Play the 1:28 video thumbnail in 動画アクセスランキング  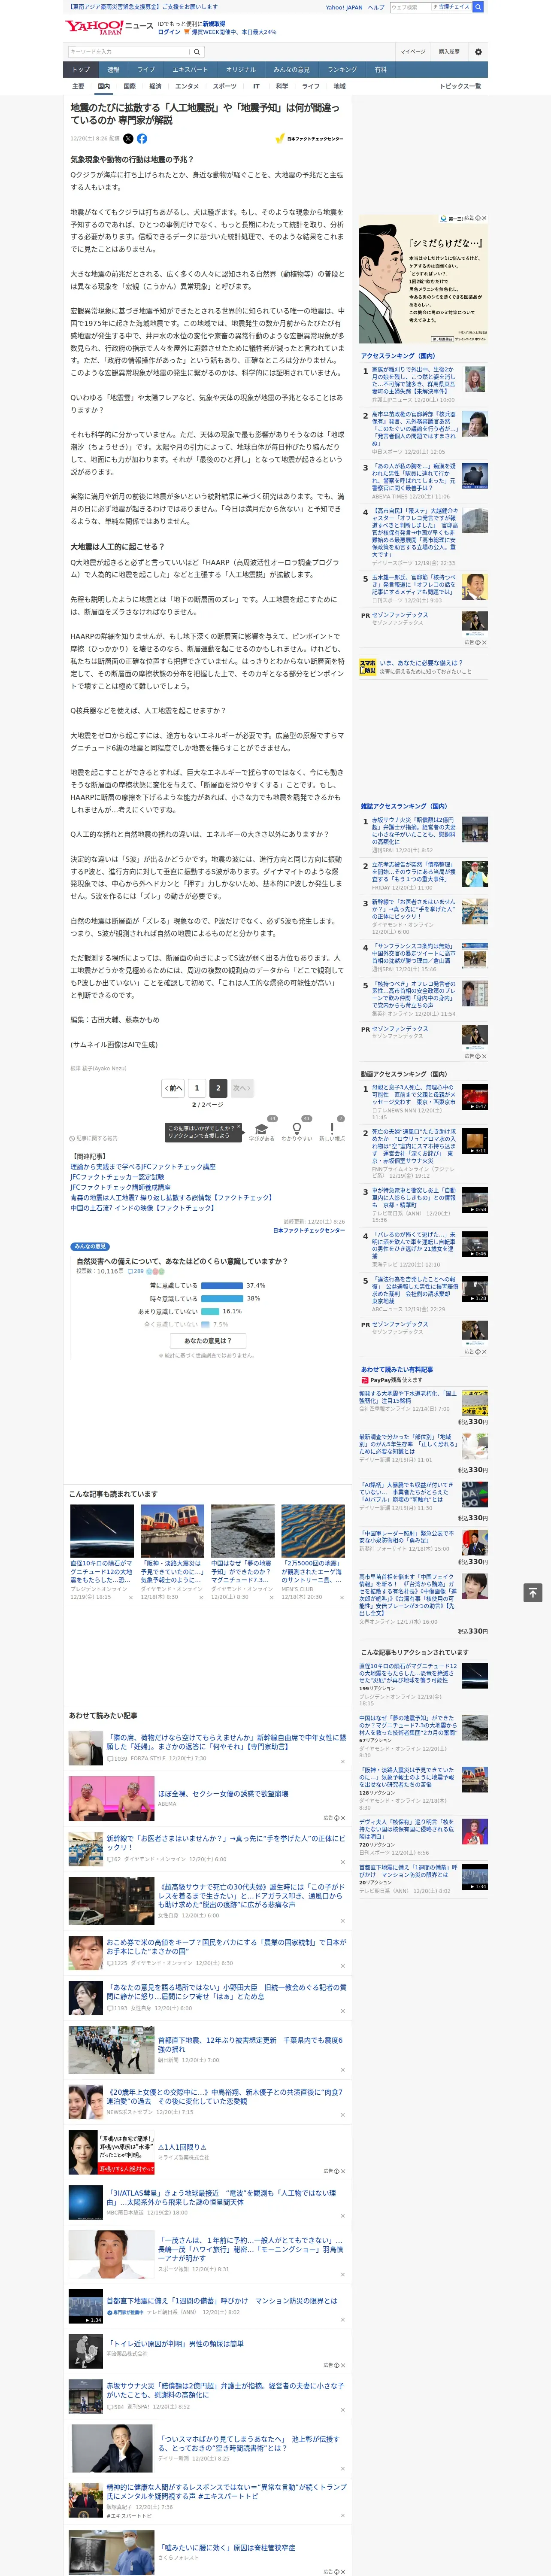475,1288
